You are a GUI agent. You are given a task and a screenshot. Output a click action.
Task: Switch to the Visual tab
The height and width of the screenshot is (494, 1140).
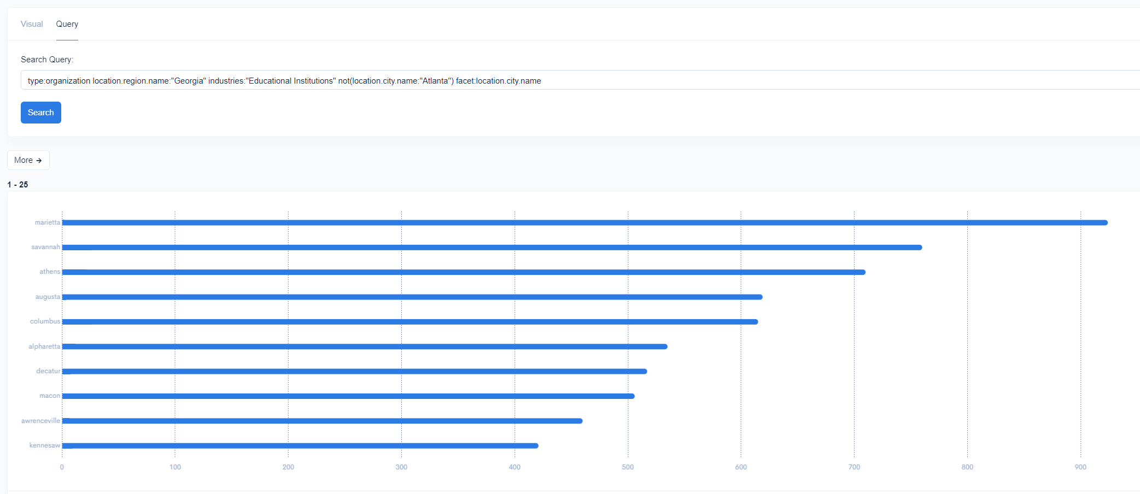(x=32, y=24)
